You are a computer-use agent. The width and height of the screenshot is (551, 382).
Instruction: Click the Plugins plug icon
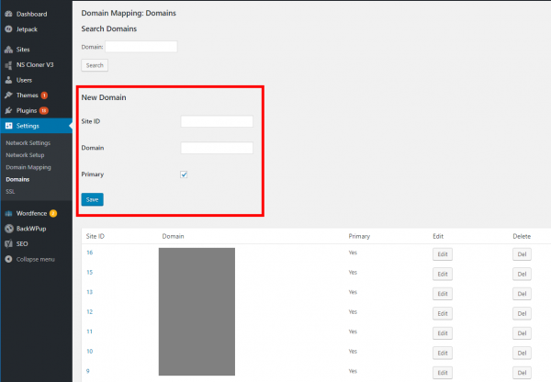[x=8, y=111]
